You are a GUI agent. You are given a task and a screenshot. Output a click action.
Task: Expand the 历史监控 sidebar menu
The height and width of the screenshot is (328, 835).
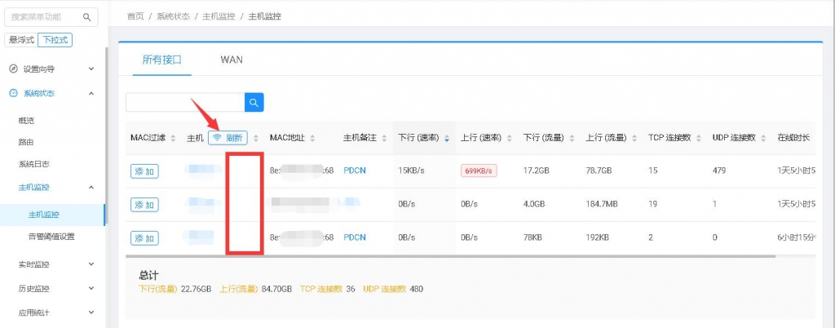tap(91, 288)
